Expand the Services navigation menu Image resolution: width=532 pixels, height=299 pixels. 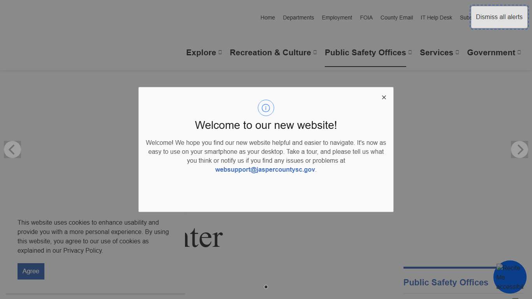click(439, 53)
